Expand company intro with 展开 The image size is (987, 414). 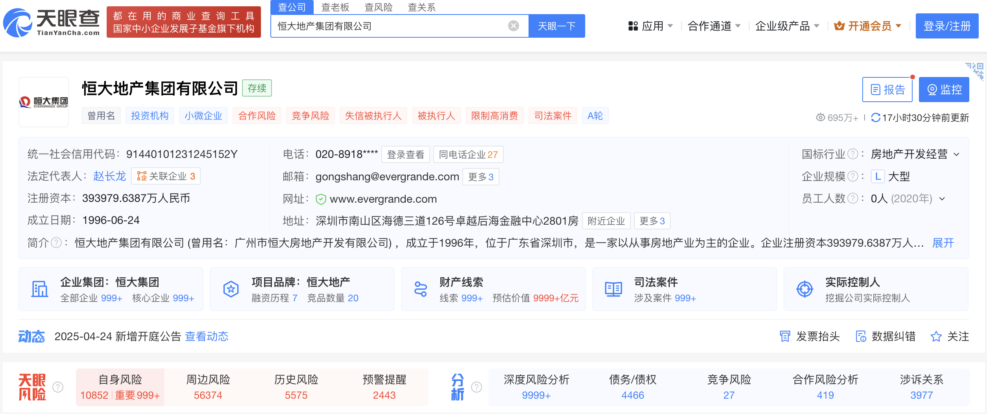click(943, 243)
